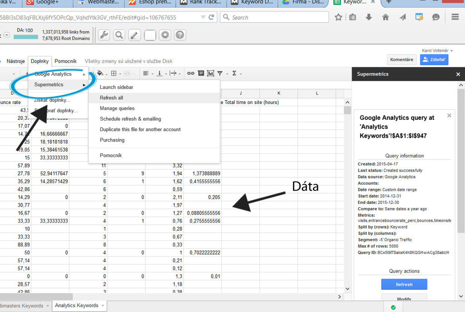465x312 pixels.
Task: Choose Refresh all
Action: [154, 98]
